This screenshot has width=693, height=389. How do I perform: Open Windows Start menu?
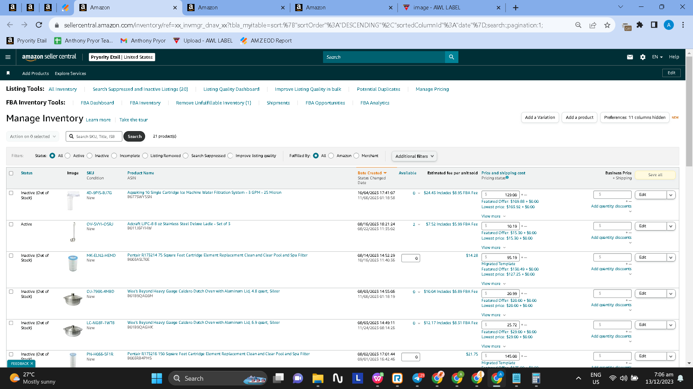(157, 378)
